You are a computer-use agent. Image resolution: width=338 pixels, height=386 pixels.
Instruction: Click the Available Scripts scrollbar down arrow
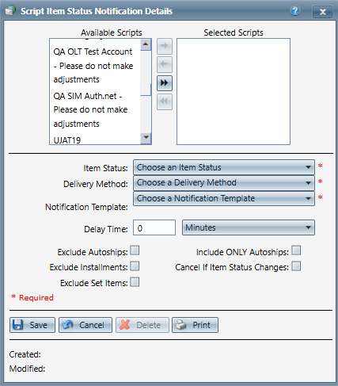point(146,138)
